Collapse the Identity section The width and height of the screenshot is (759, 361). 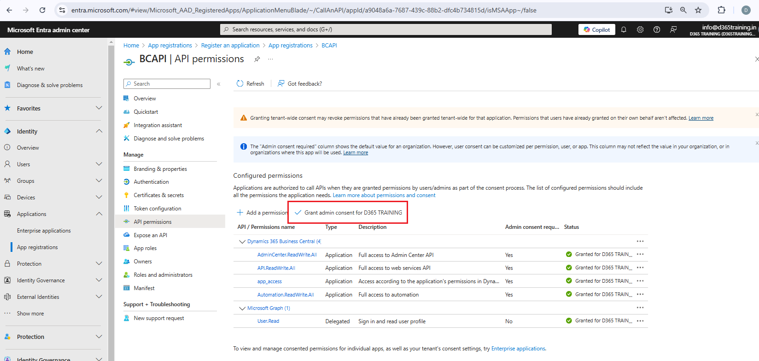coord(99,131)
